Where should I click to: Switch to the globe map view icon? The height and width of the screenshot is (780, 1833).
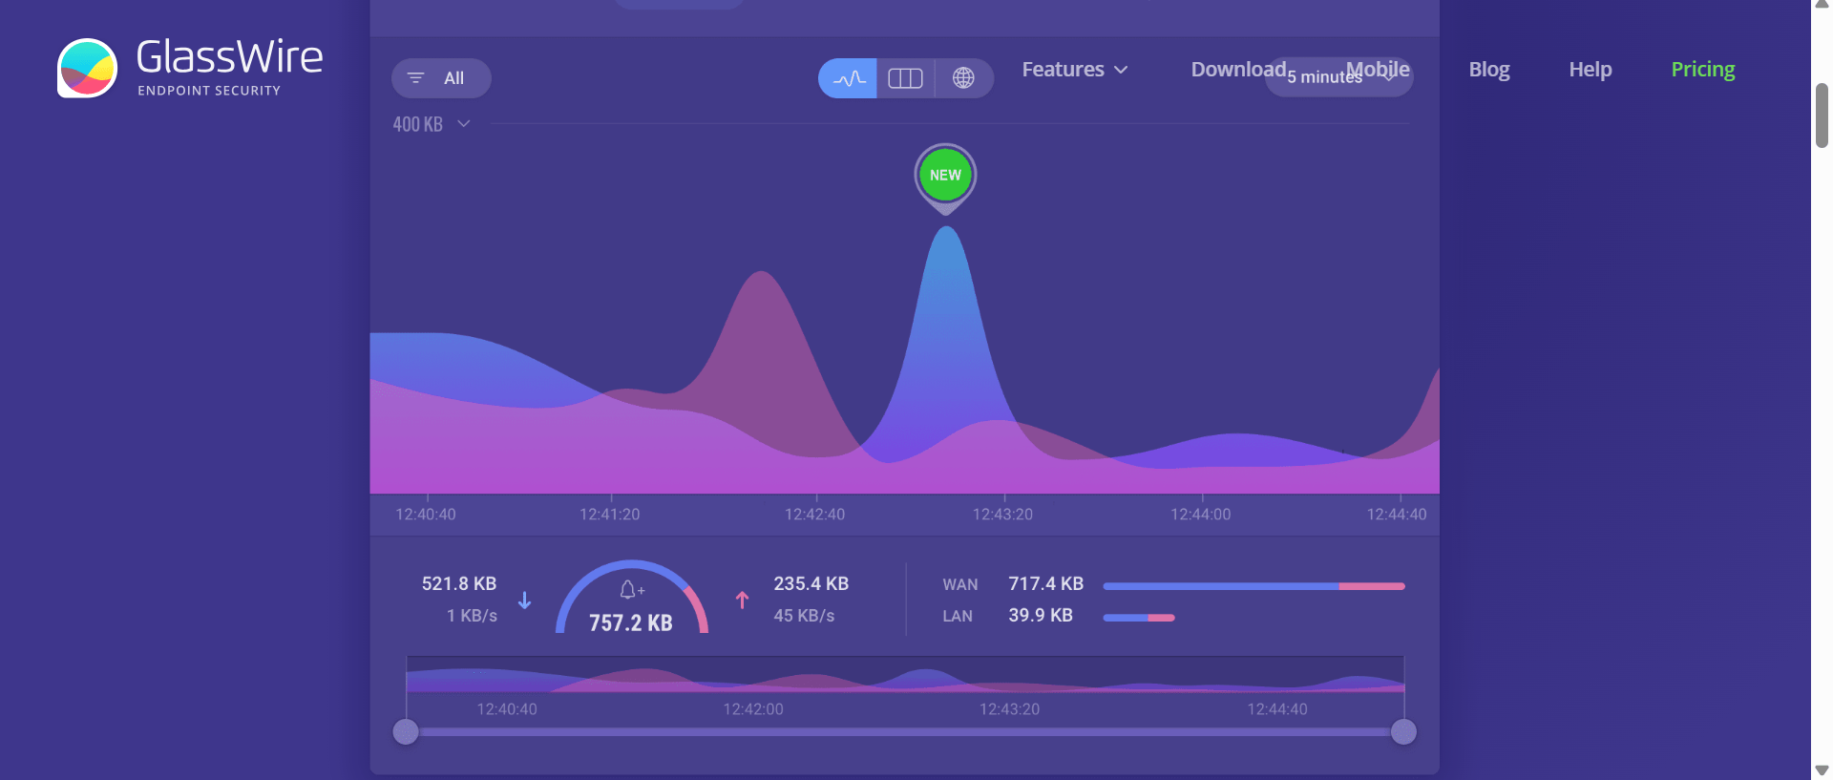963,78
